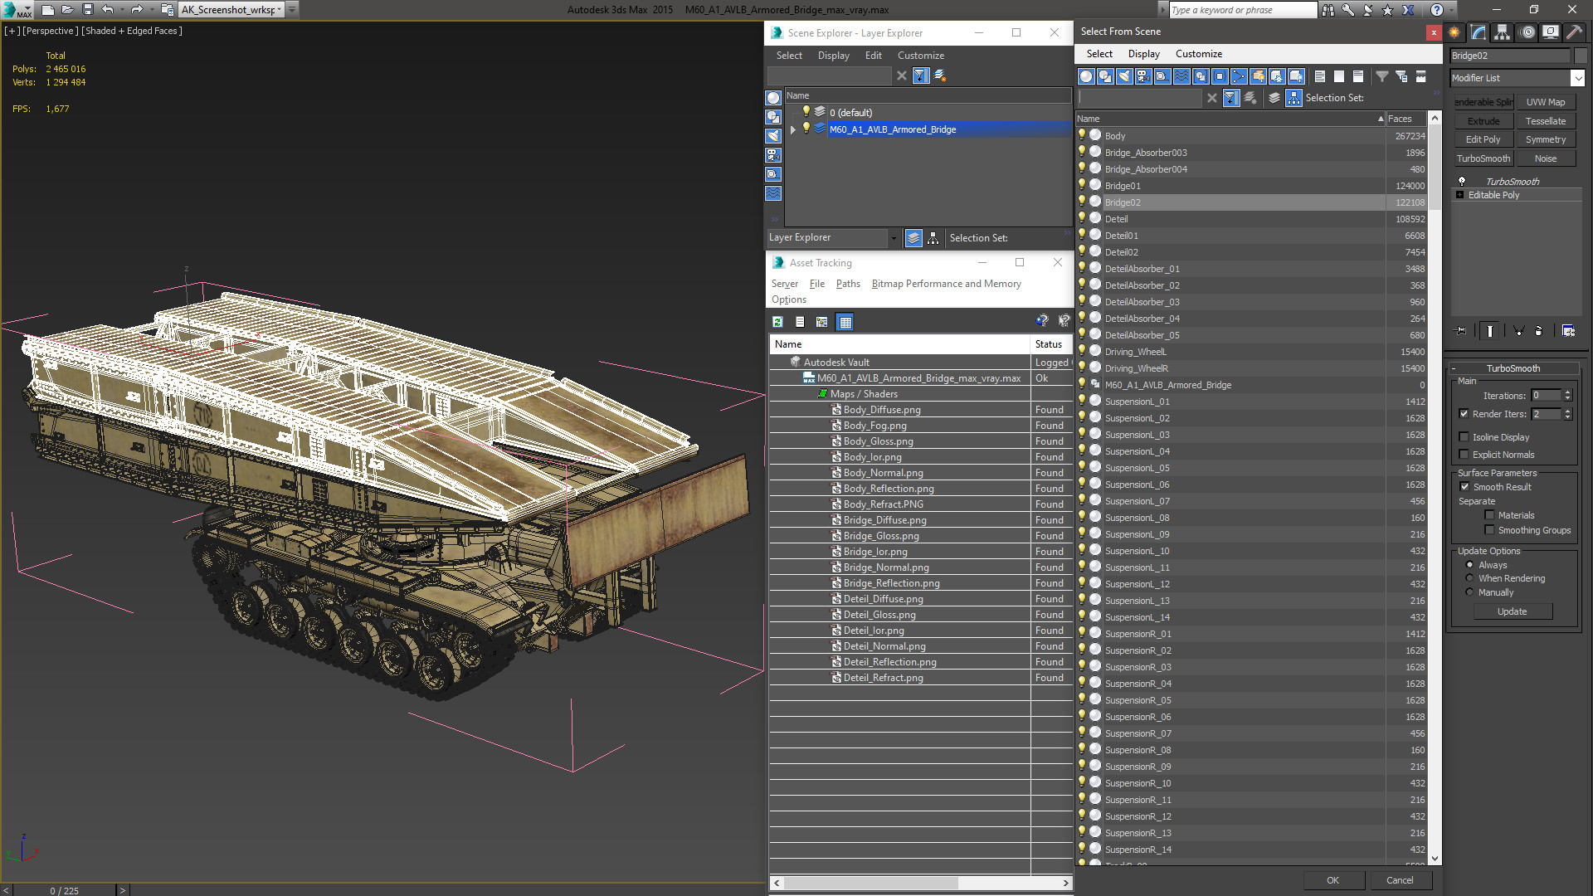
Task: Select the Manually update option
Action: 1469,592
